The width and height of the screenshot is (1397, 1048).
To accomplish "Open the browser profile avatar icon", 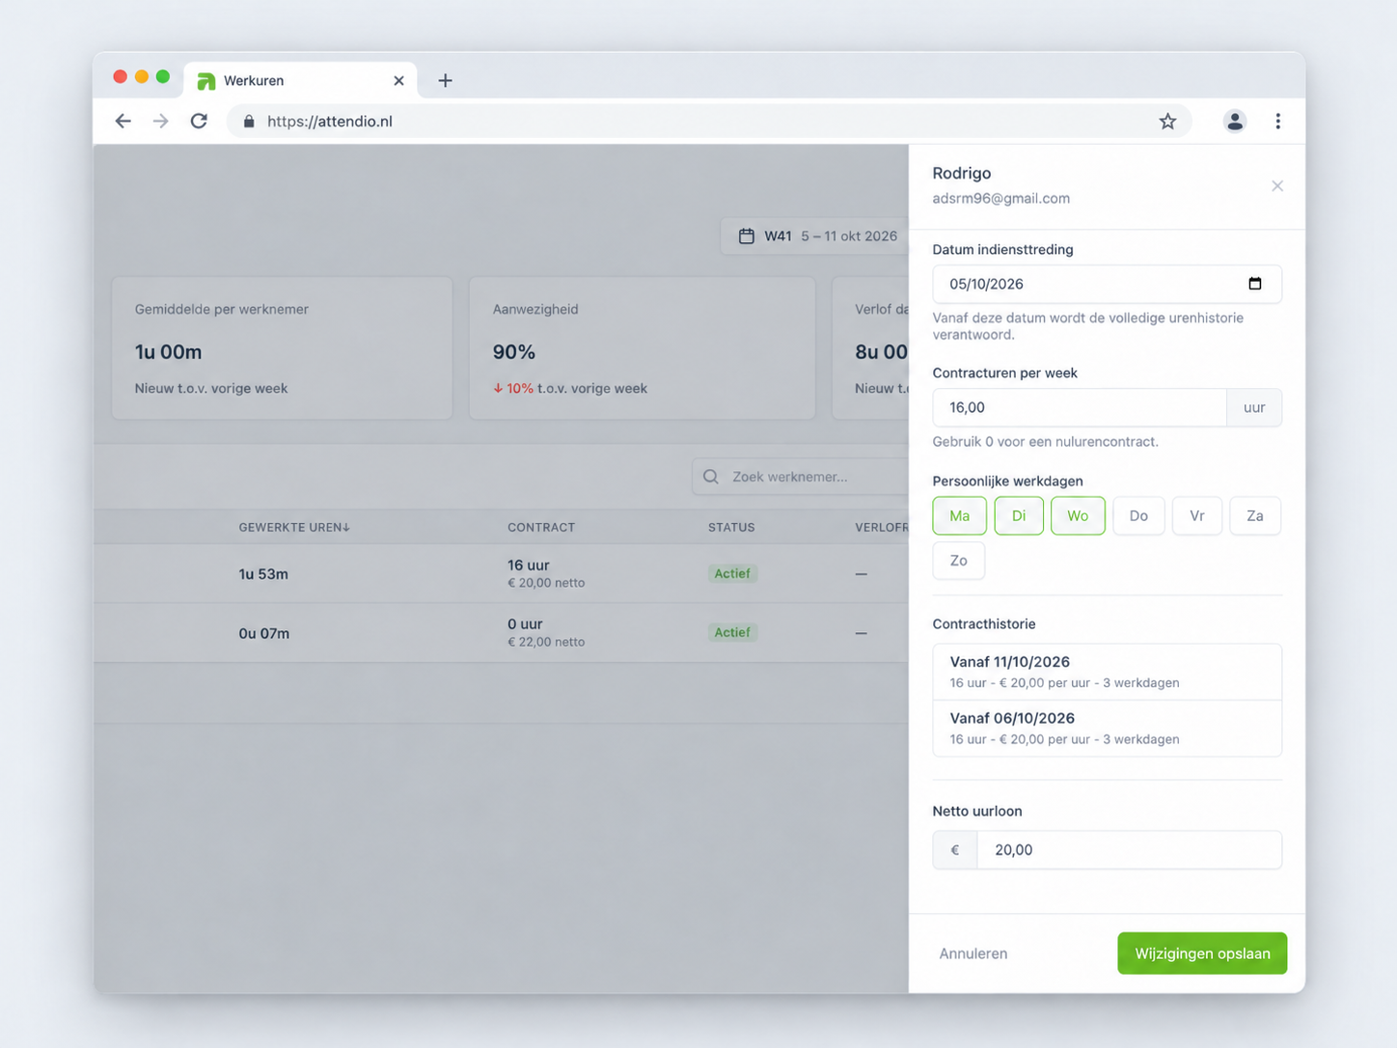I will click(x=1234, y=122).
